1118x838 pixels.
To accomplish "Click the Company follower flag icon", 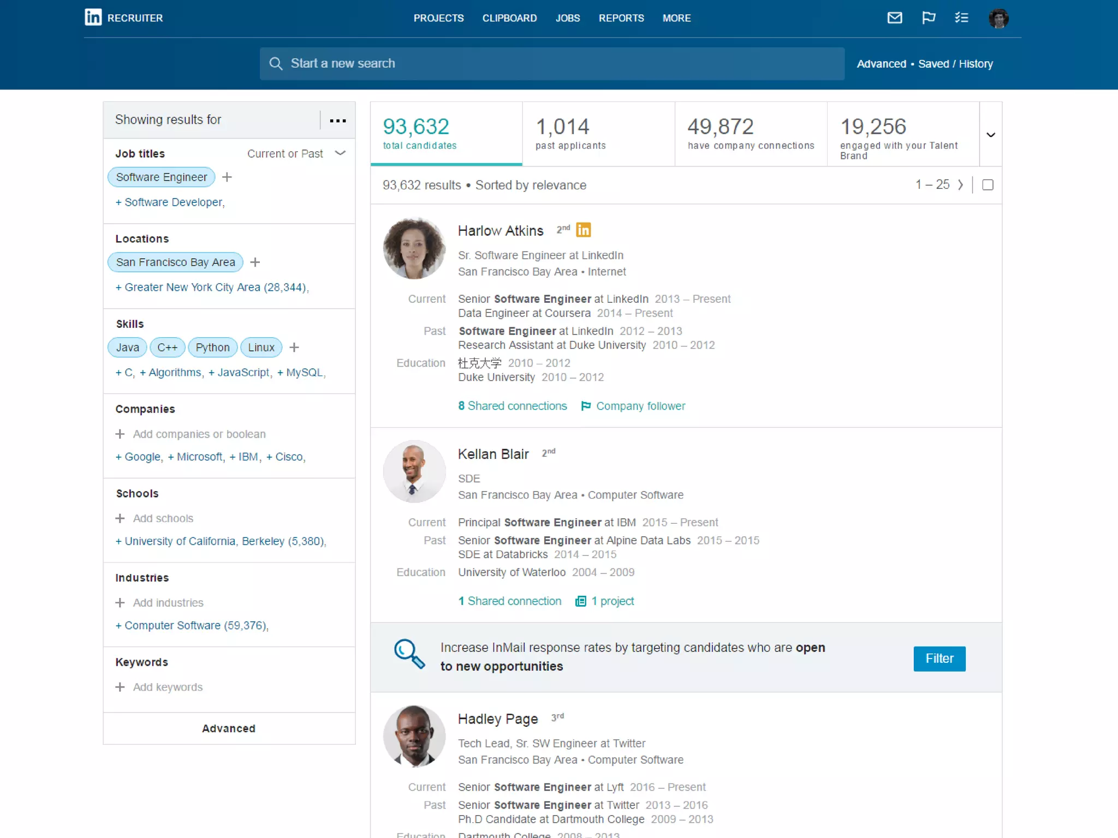I will (586, 406).
